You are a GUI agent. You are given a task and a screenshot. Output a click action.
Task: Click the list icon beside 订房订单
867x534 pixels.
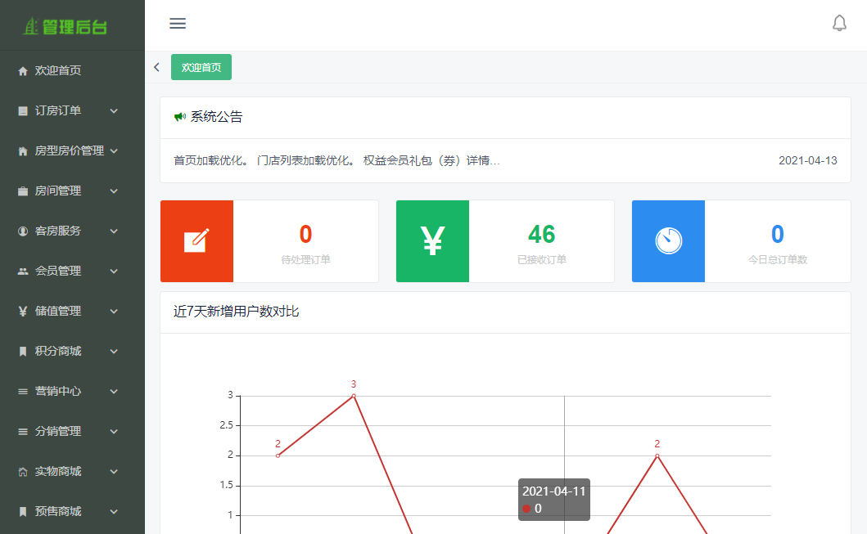(x=23, y=111)
